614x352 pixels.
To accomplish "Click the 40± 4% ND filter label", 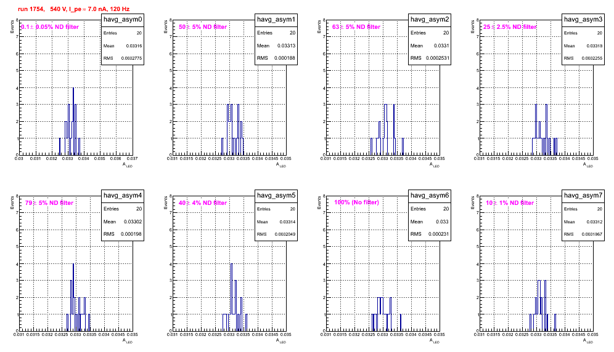I will click(203, 203).
